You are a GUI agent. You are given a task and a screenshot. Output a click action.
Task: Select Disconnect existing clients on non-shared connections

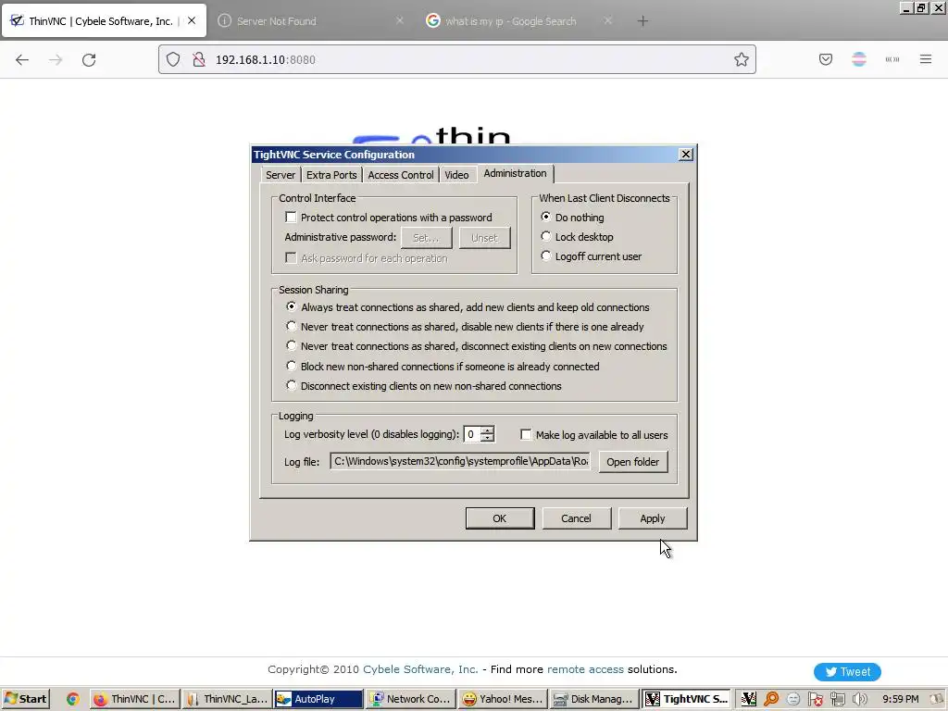click(292, 385)
